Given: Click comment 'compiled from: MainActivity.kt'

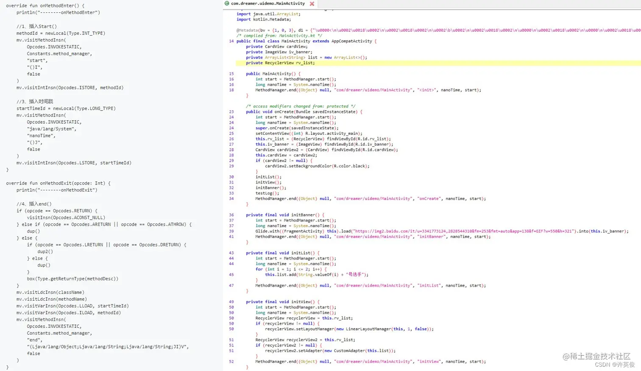Looking at the screenshot, I should tap(279, 36).
